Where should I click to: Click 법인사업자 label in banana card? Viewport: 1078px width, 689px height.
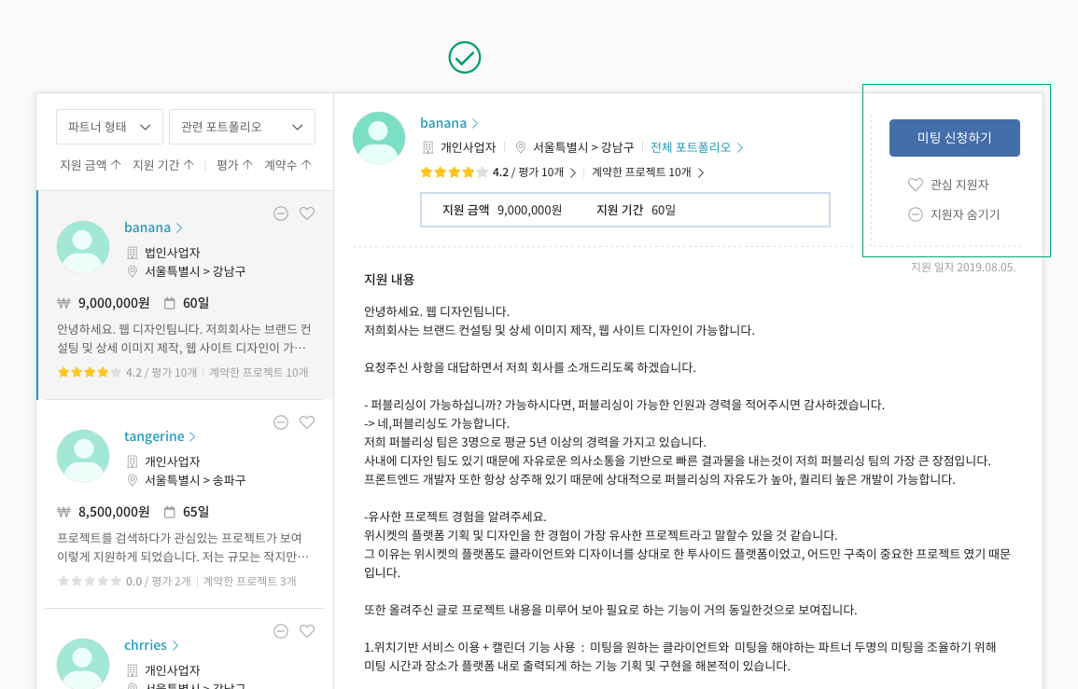tap(173, 253)
